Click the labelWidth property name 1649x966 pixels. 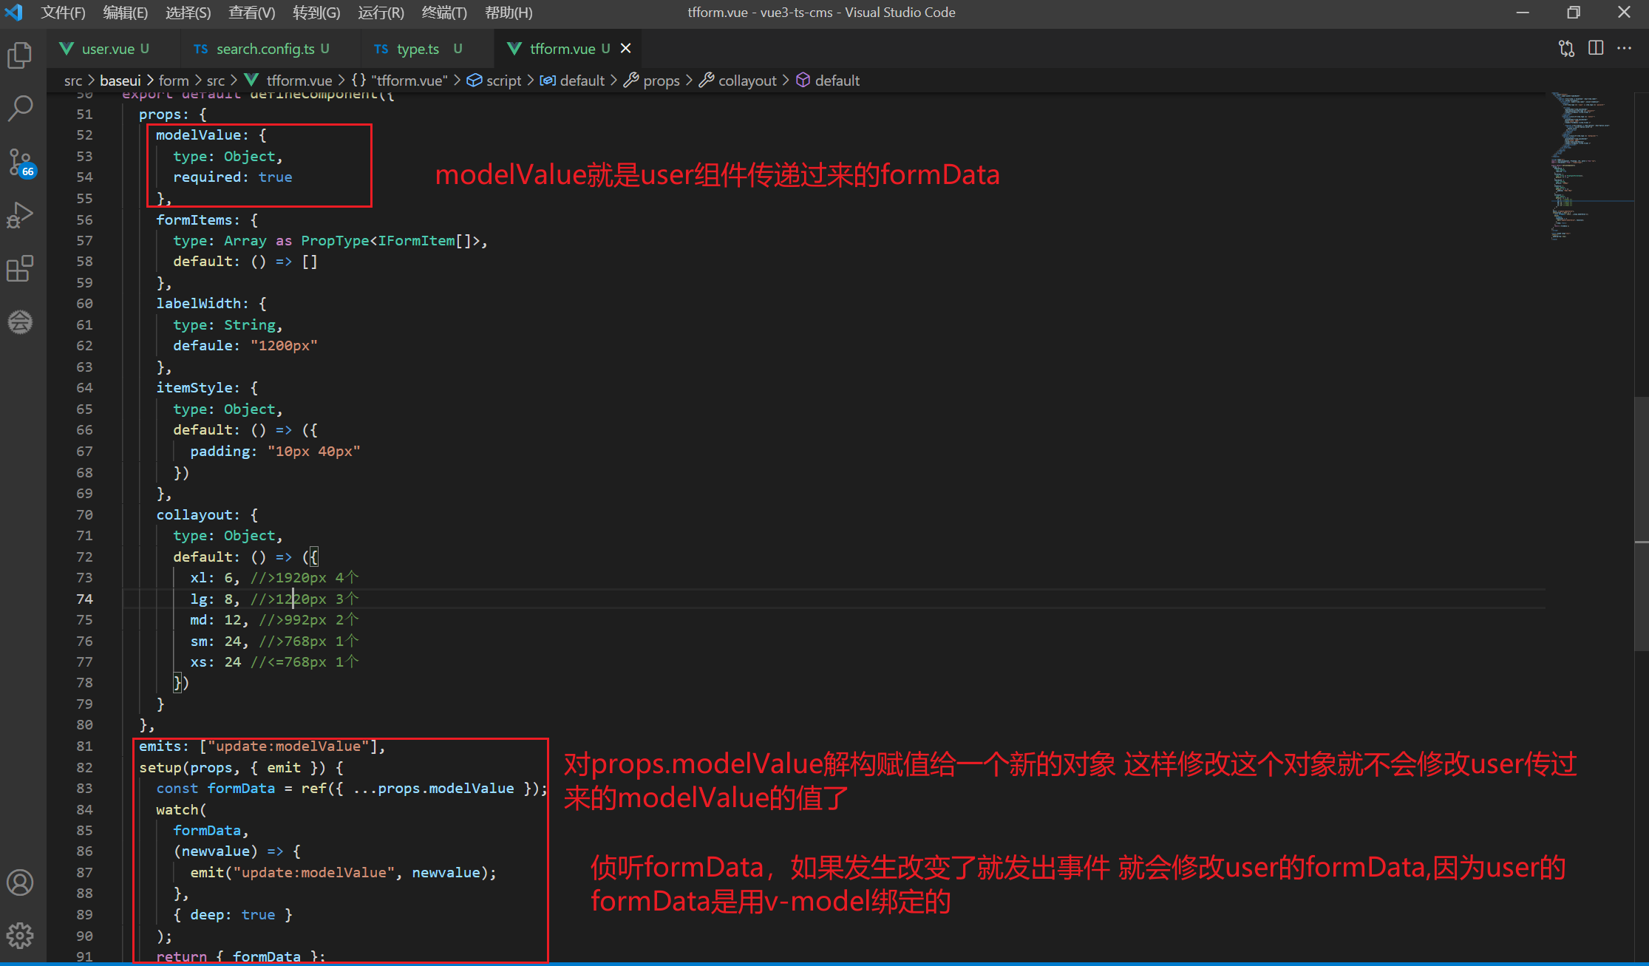(198, 304)
